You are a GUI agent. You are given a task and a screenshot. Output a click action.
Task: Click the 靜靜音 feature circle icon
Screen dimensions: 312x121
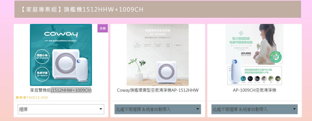[178, 45]
